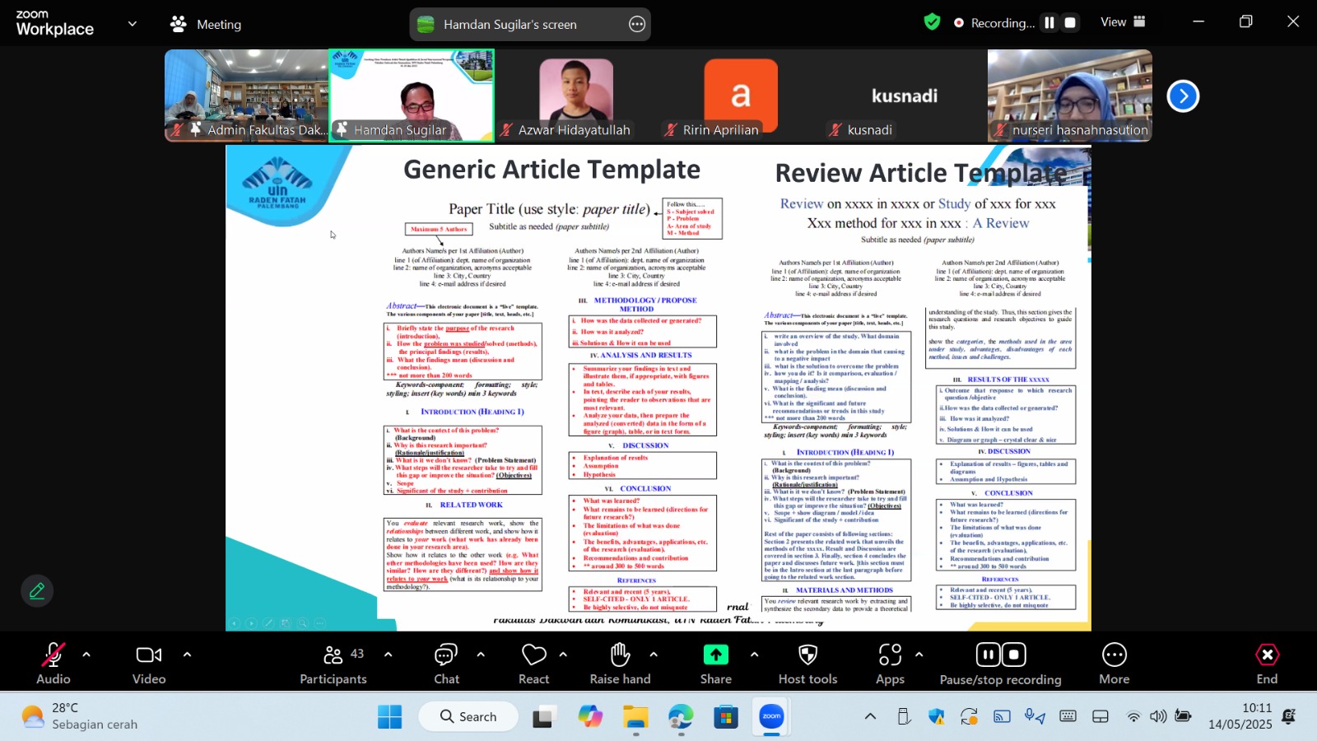Unmute microphone with the Audio button
This screenshot has height=741, width=1317.
point(54,663)
